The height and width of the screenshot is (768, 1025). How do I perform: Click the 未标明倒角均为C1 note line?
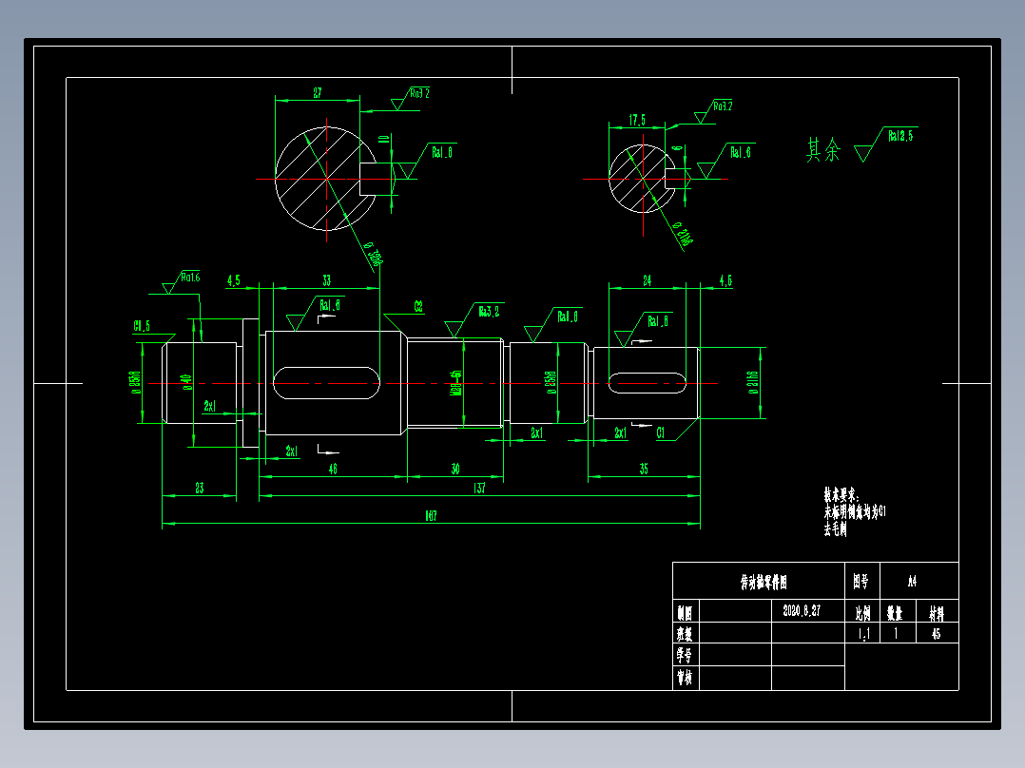[855, 511]
